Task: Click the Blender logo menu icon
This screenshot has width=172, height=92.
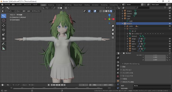Action: tap(2, 5)
